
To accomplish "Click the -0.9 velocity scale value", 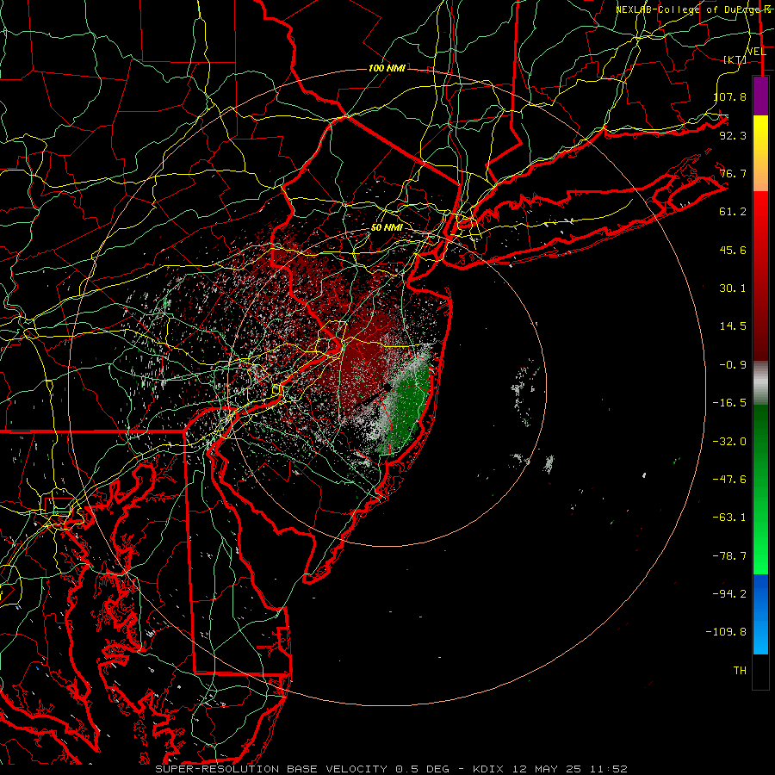I will [x=733, y=365].
